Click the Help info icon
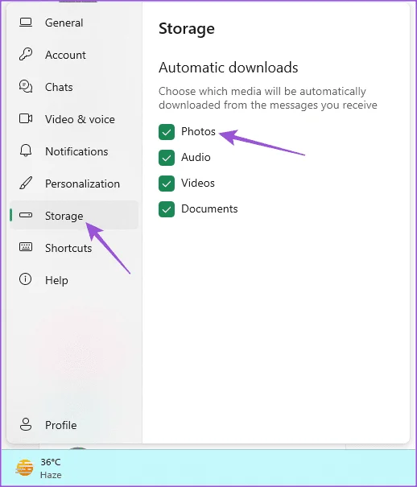 tap(26, 279)
